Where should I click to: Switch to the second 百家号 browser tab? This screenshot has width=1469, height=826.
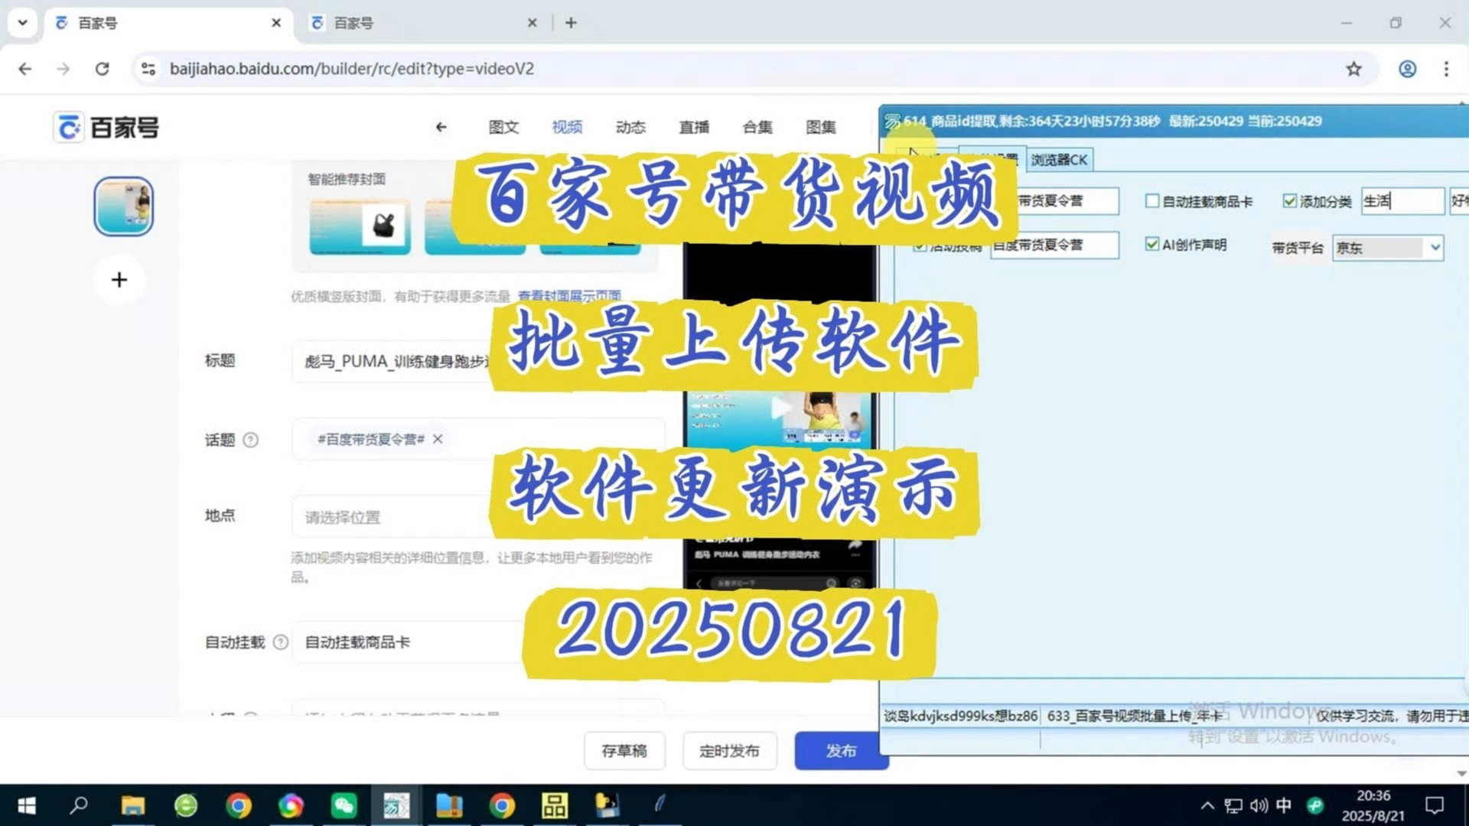tap(421, 23)
